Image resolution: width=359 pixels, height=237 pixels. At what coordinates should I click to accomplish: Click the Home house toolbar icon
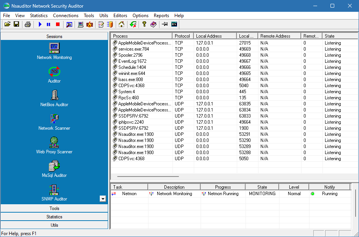click(121, 24)
